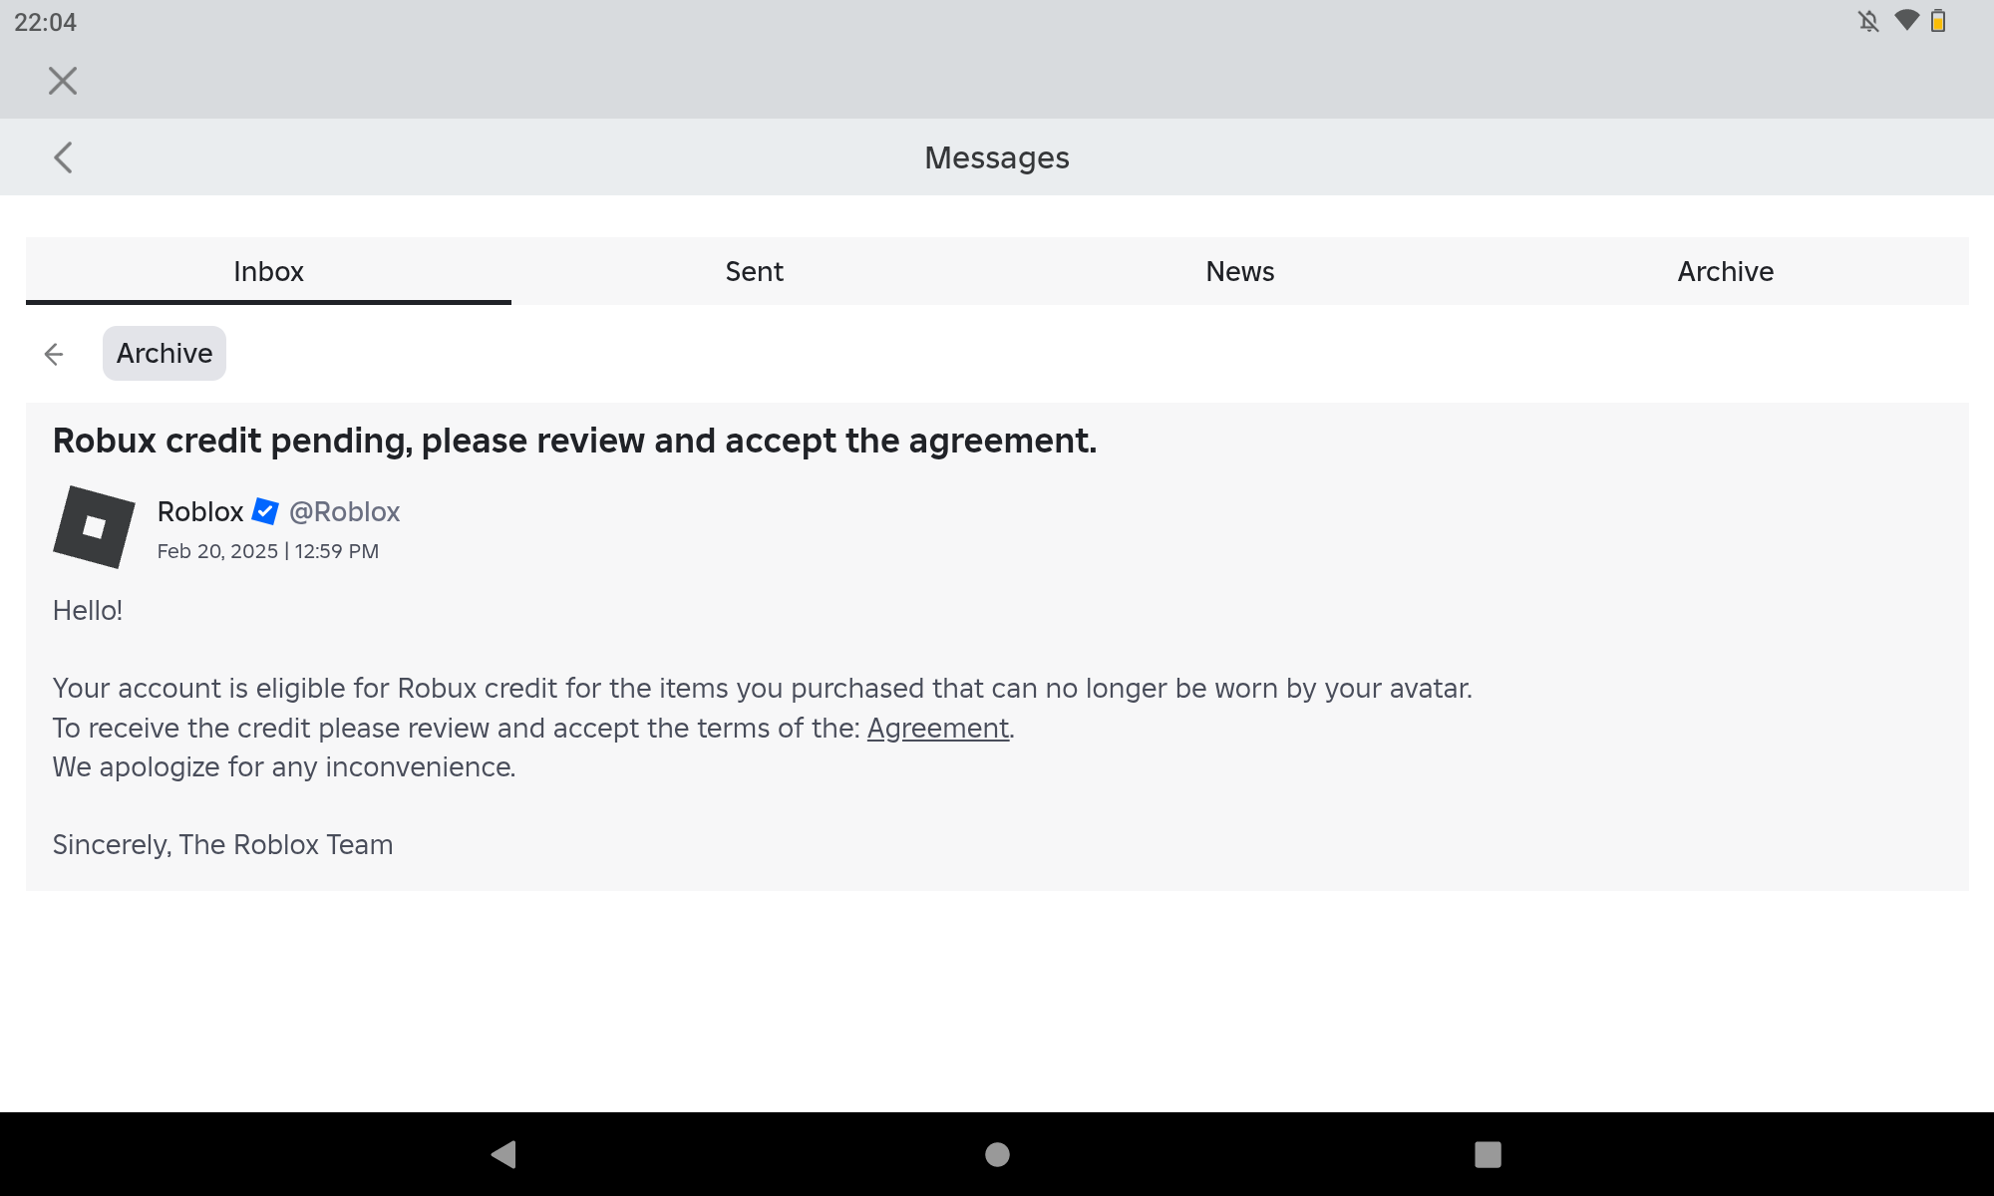This screenshot has height=1196, width=1994.
Task: Return to inbox list via small arrow
Action: (x=54, y=354)
